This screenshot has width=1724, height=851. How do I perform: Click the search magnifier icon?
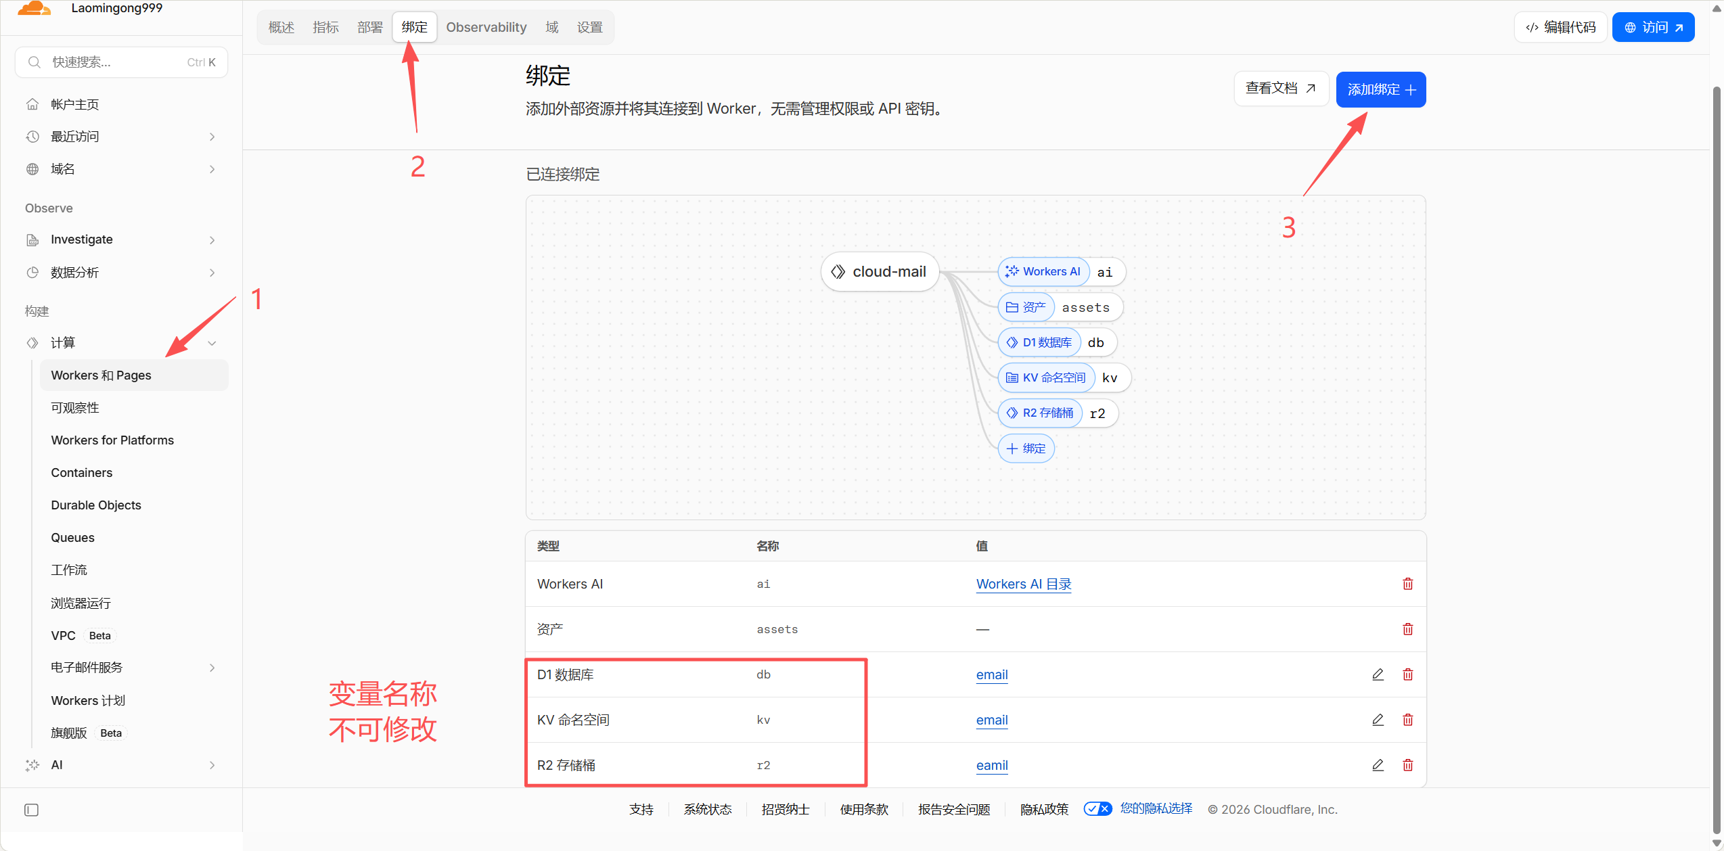35,62
